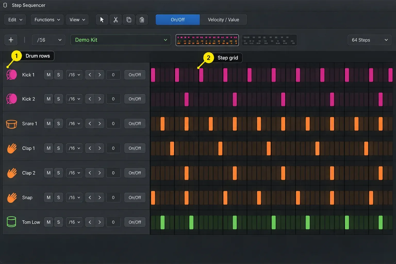Screen dimensions: 396x264
Task: Click the Snap hand icon
Action: point(12,197)
